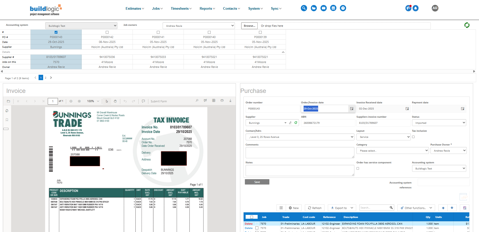Click the Save button

[257, 182]
